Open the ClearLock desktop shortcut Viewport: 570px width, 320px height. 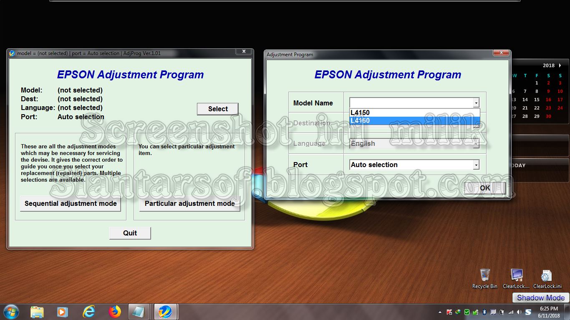(516, 278)
